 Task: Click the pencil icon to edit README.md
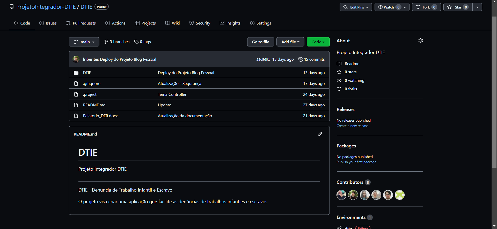coord(320,134)
